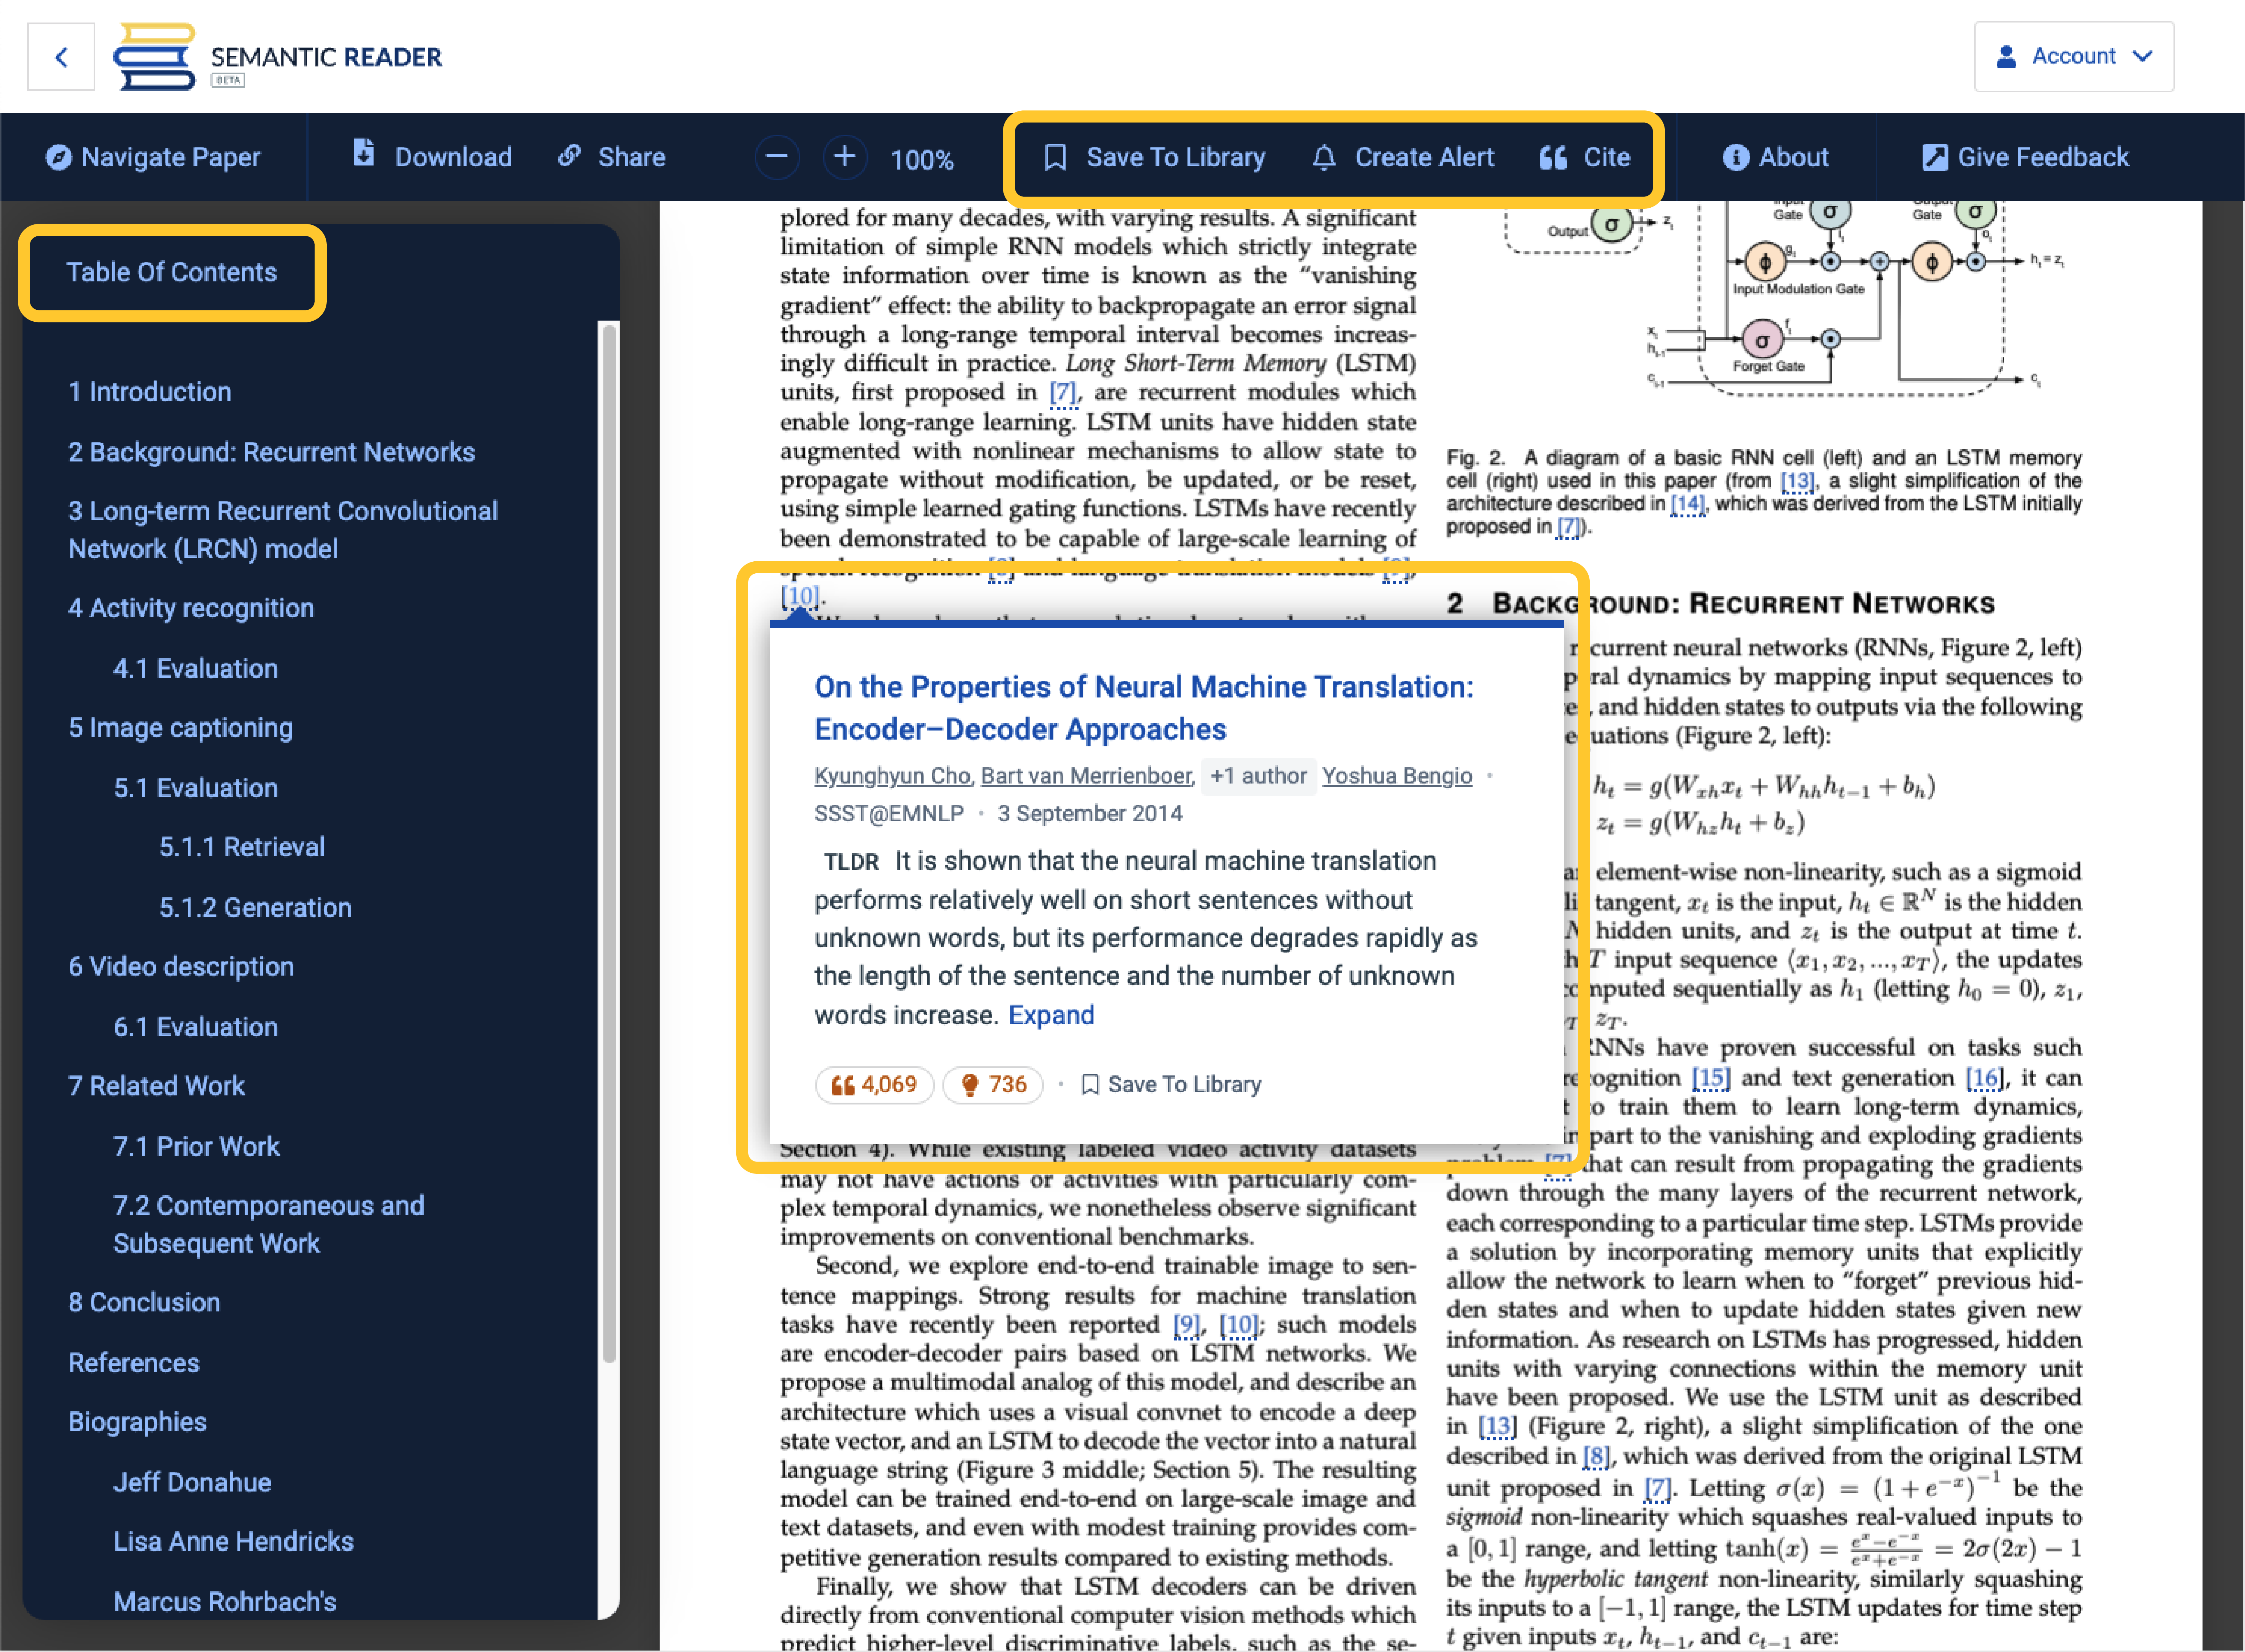Share this paper
Viewport: 2245px width, 1652px height.
click(x=611, y=157)
